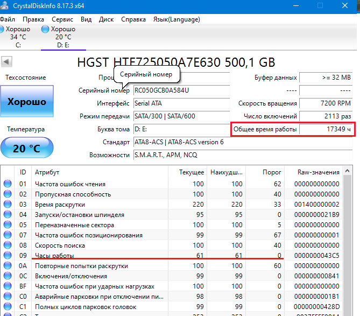Open the Правка menu
The height and width of the screenshot is (316, 360).
tap(33, 19)
